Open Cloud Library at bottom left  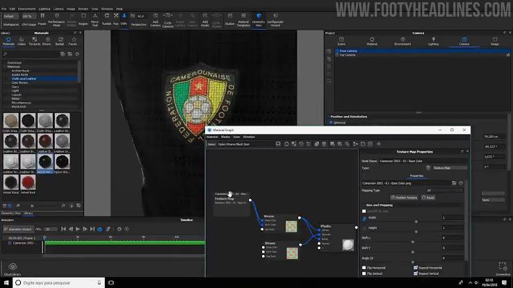click(x=13, y=269)
